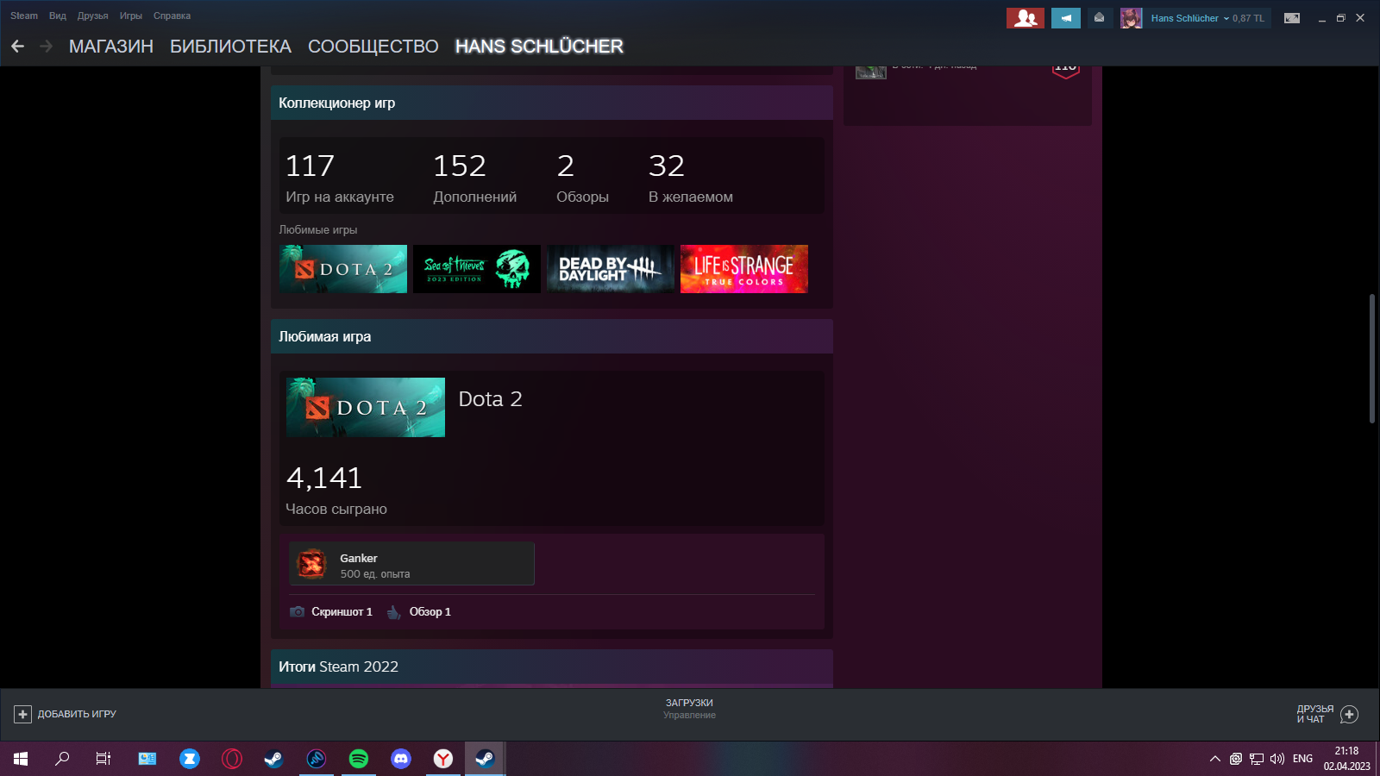The image size is (1380, 776).
Task: Go to СООБЩЕСТВО tab
Action: [373, 47]
